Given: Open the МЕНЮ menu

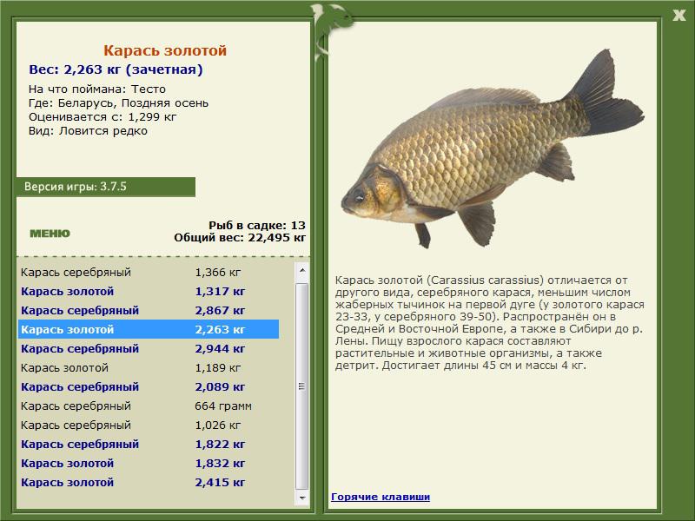Looking at the screenshot, I should [x=50, y=234].
